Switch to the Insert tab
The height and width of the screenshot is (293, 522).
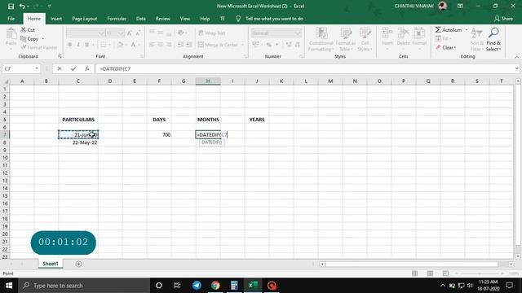click(56, 19)
